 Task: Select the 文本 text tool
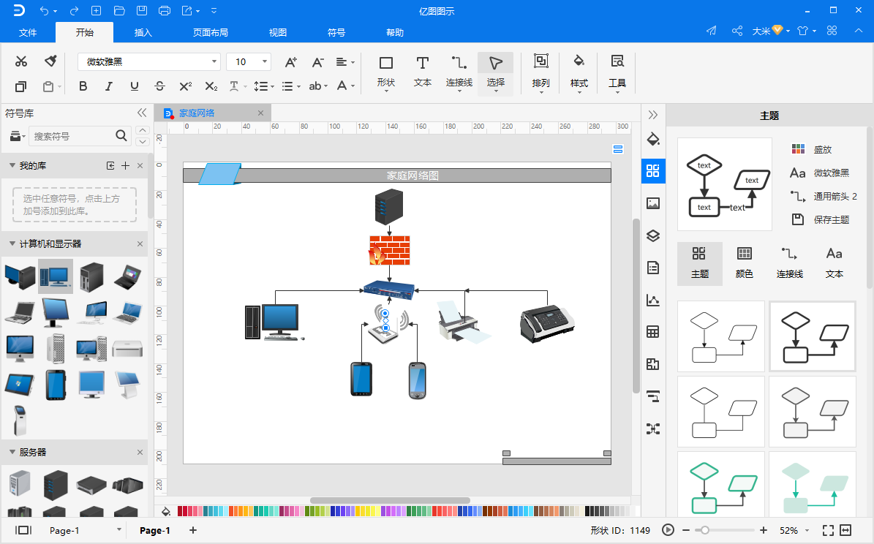(423, 72)
